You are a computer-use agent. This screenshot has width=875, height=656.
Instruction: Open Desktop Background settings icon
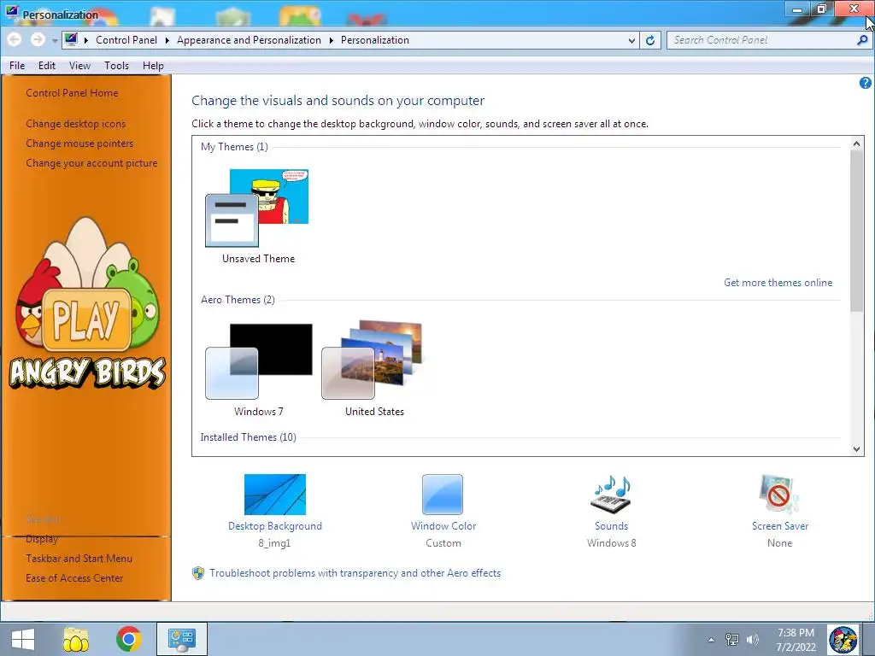click(x=275, y=495)
